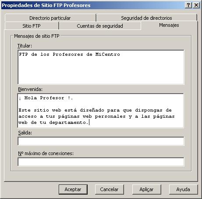Click inside the Titular text box
This screenshot has width=202, height=199.
(x=101, y=67)
